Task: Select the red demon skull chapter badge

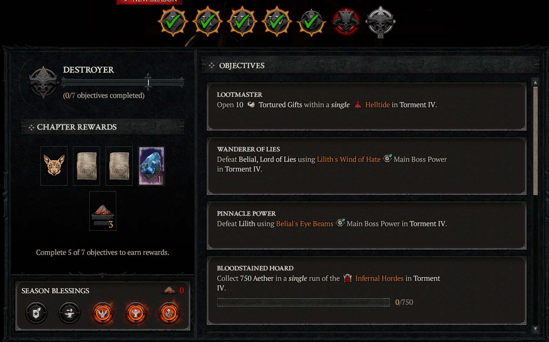Action: coord(346,21)
